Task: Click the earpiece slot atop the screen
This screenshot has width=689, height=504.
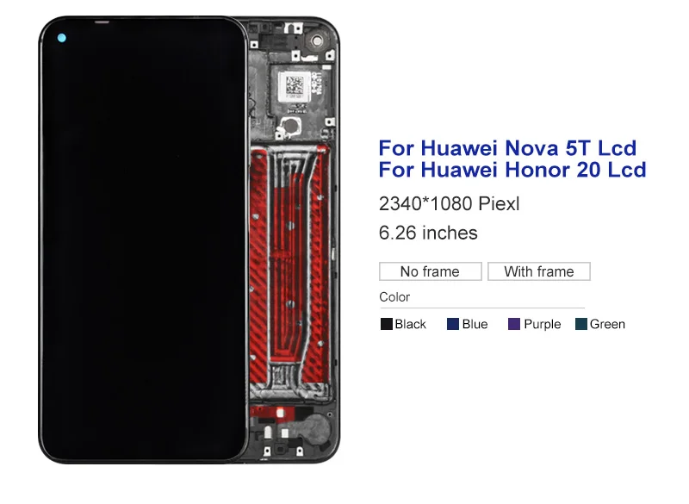Action: pos(102,21)
